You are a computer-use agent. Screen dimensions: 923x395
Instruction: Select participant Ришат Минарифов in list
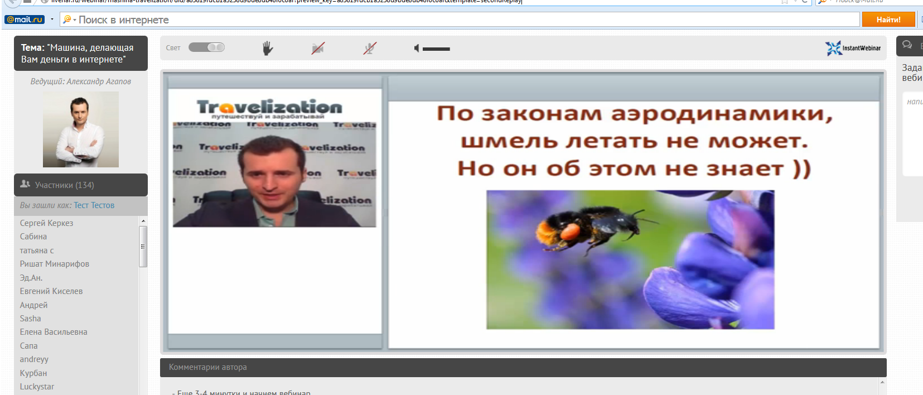pos(55,264)
